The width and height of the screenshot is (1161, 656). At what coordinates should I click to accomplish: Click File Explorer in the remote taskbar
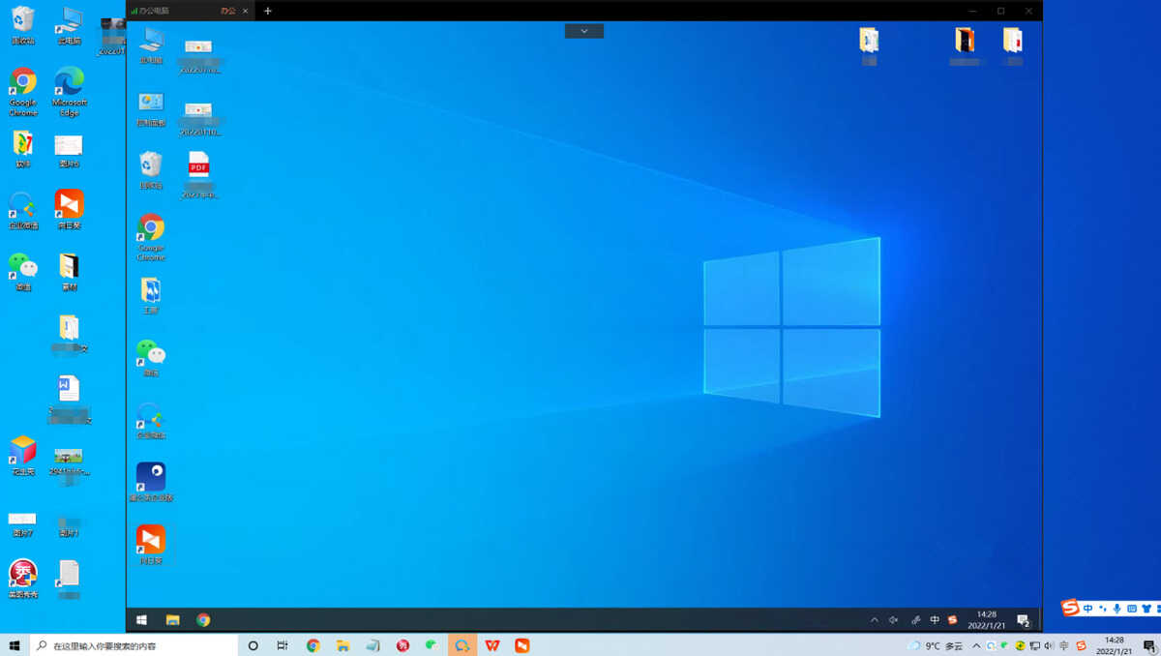pyautogui.click(x=173, y=620)
